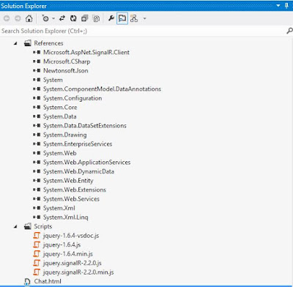The image size is (293, 287).
Task: Select the Scripts folder
Action: [x=43, y=226]
